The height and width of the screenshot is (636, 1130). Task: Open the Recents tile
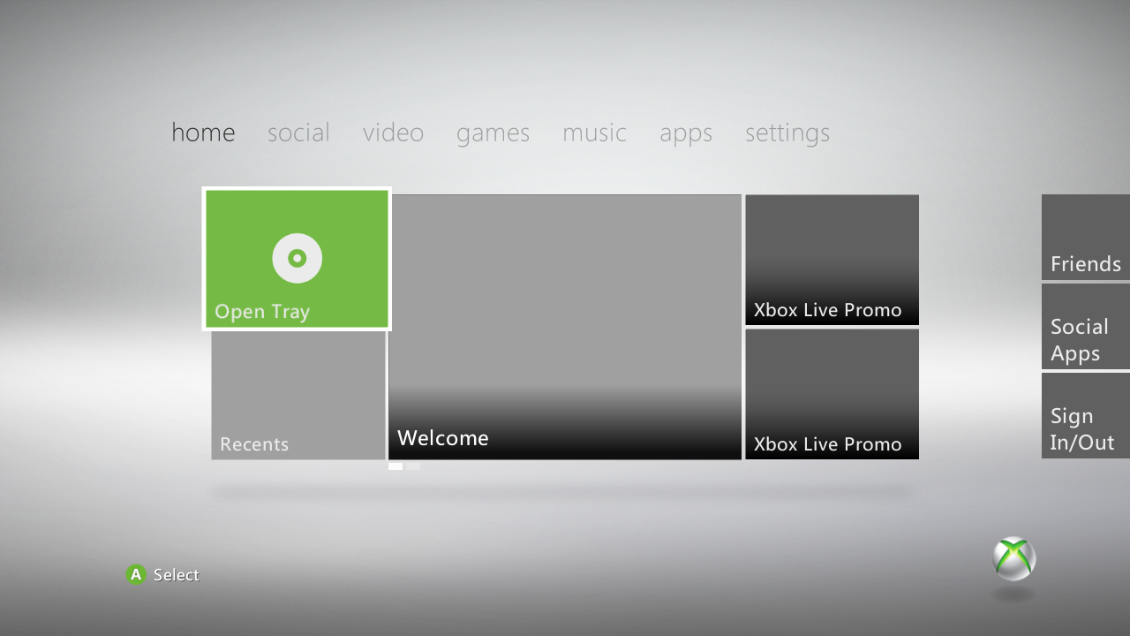pyautogui.click(x=298, y=396)
